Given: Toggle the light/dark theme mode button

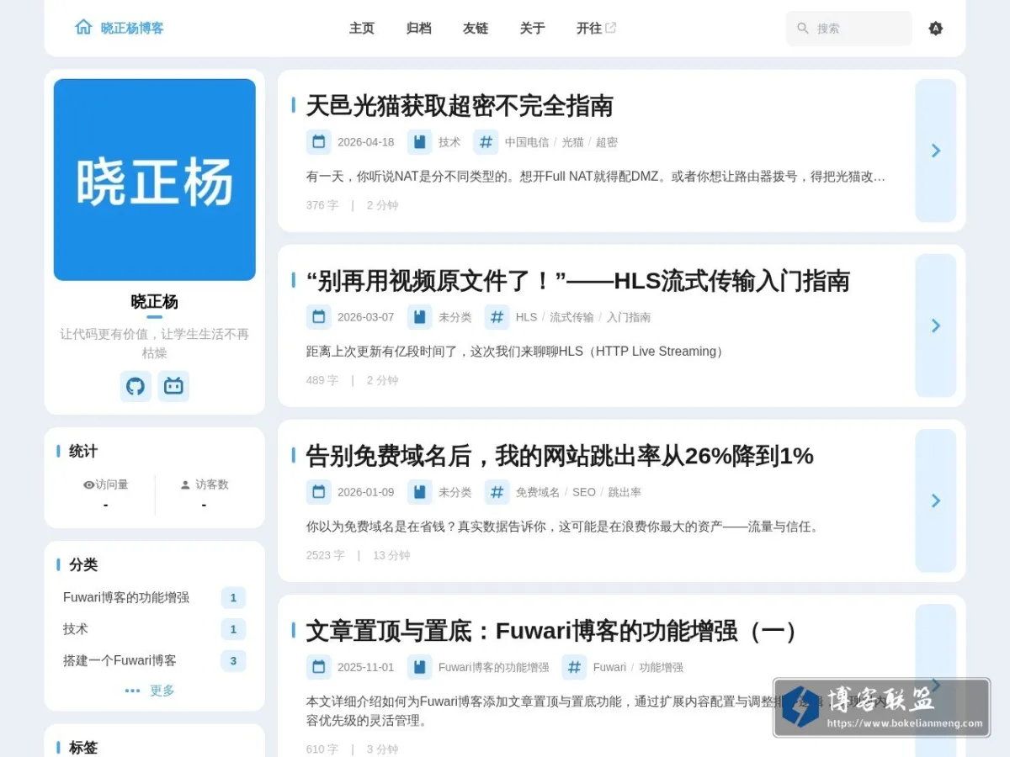Looking at the screenshot, I should click(x=935, y=29).
